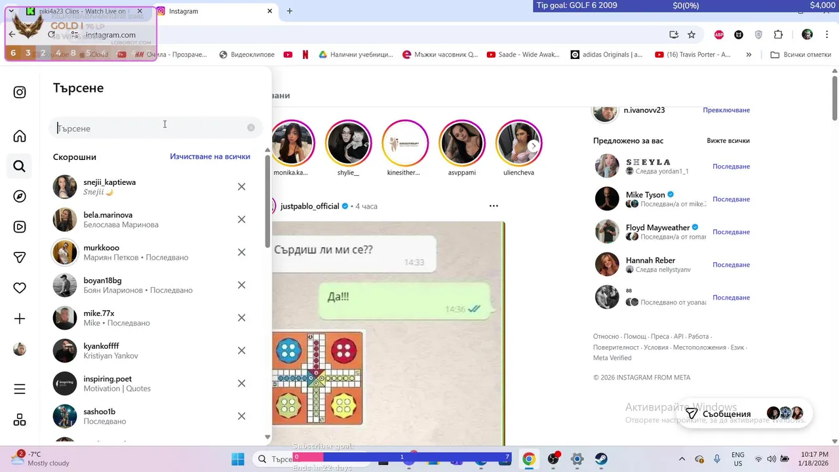Clear the search field with the x icon
The image size is (839, 472).
(251, 128)
